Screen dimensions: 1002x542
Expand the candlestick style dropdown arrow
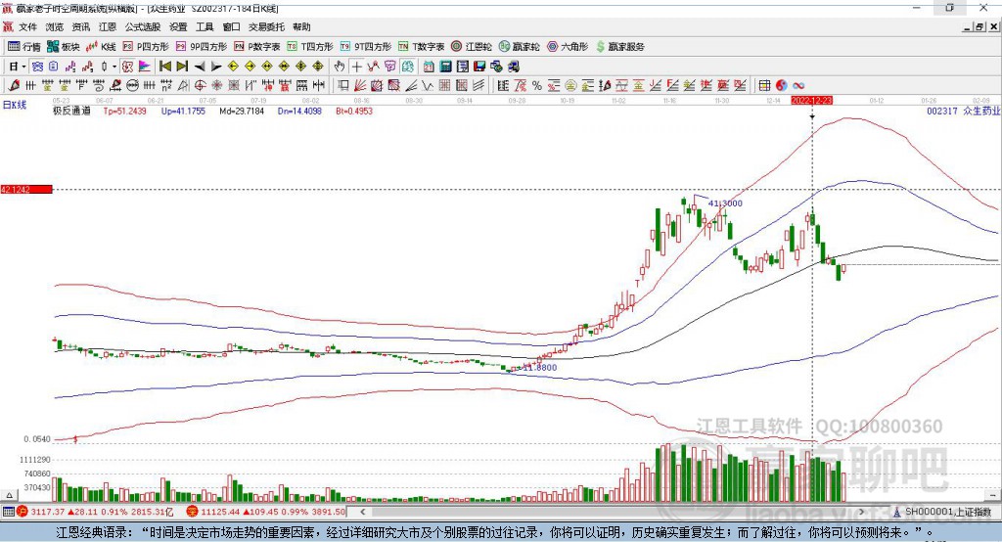[114, 67]
